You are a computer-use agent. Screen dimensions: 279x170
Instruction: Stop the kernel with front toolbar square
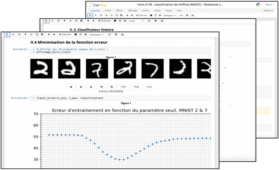pyautogui.click(x=75, y=34)
